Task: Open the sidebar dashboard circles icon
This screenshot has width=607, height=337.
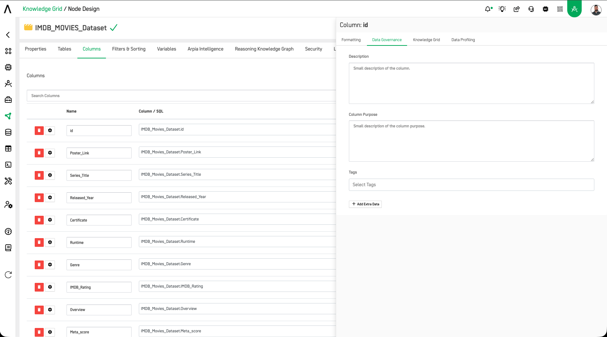Action: [x=8, y=51]
